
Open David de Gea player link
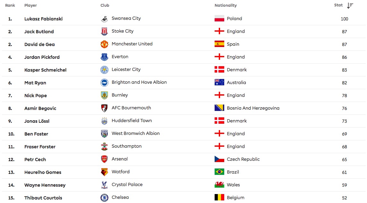click(39, 44)
